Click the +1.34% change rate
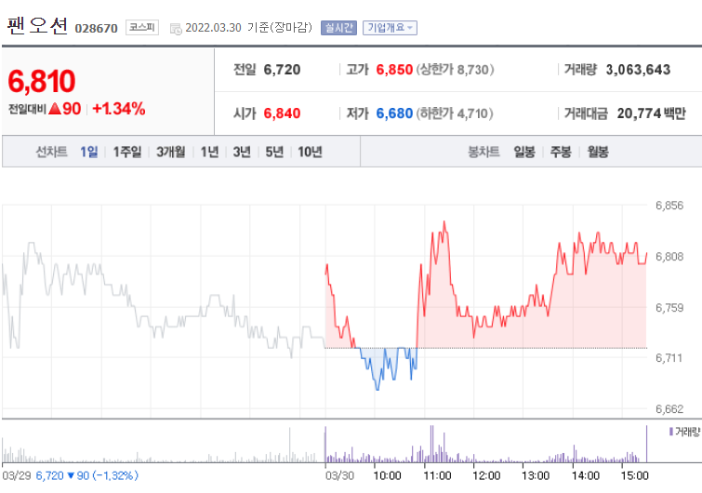Screen dimensions: 702x493 click(x=119, y=109)
